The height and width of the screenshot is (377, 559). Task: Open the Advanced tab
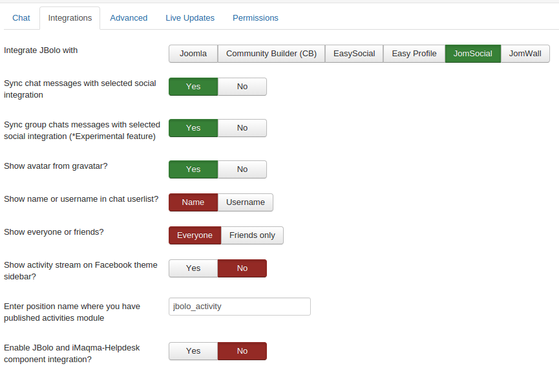coord(129,18)
